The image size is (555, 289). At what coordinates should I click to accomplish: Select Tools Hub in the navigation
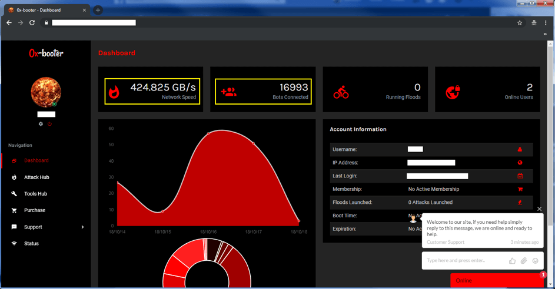click(35, 194)
